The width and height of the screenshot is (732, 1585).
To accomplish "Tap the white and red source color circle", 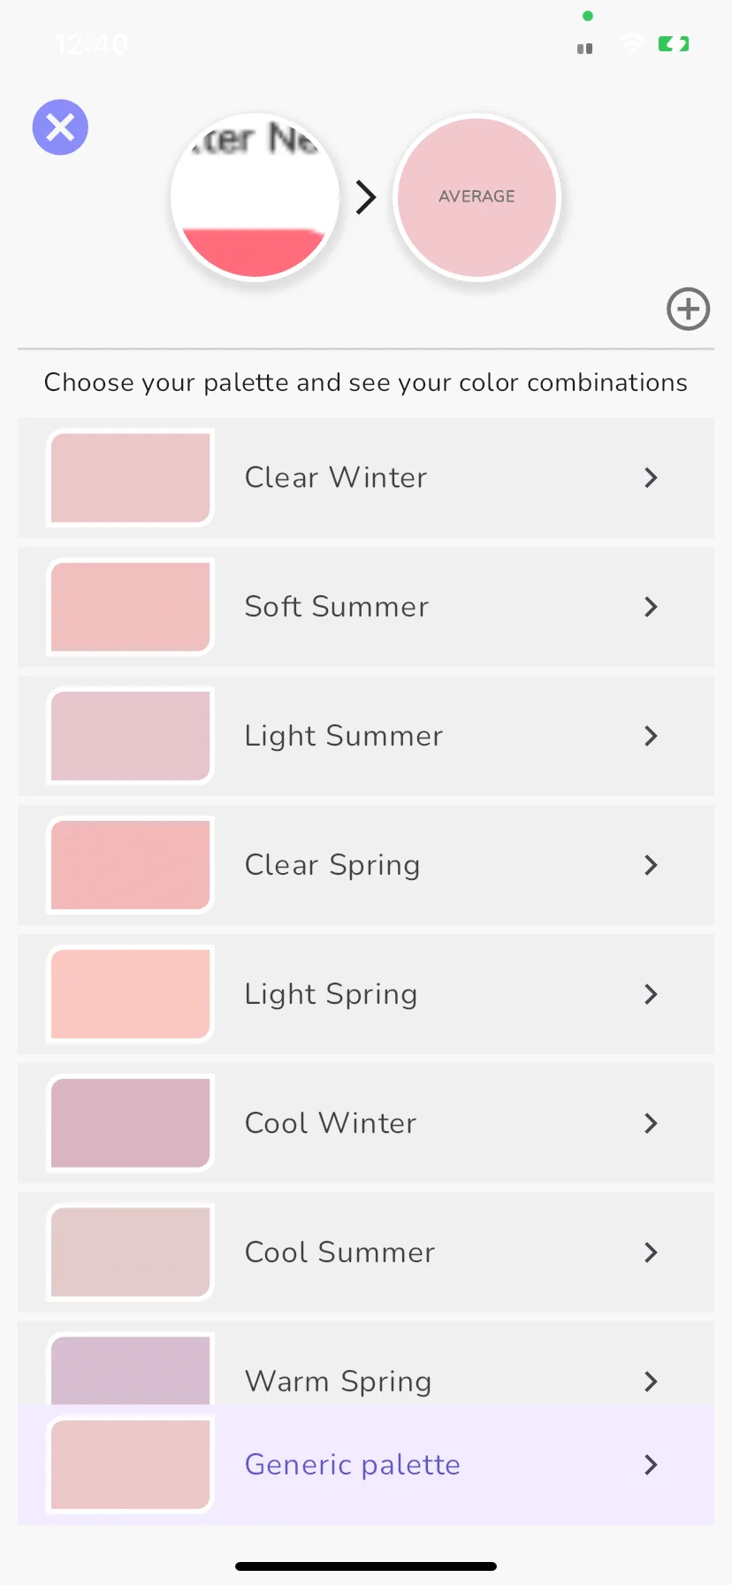I will 255,197.
